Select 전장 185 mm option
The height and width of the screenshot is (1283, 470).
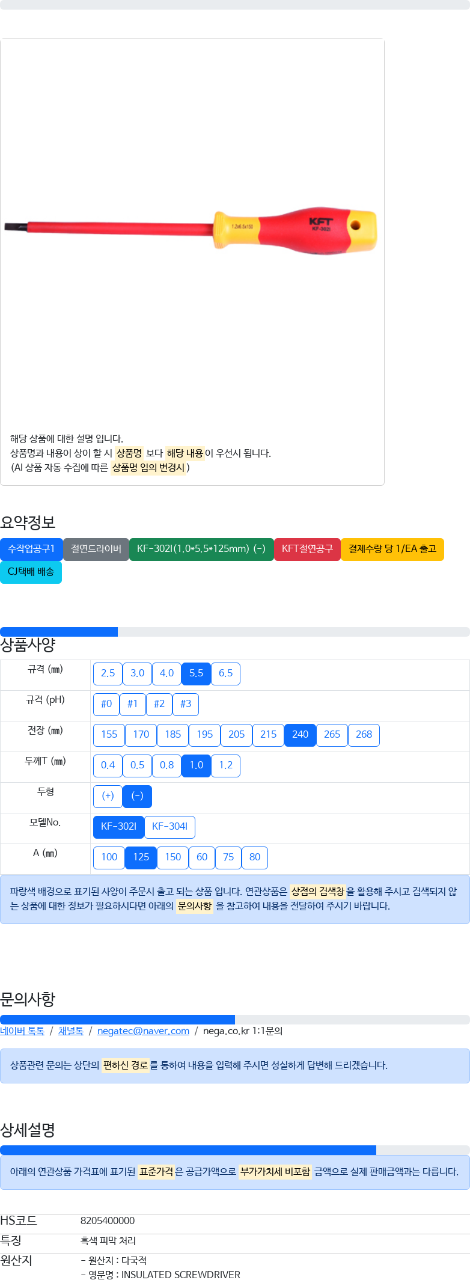173,735
